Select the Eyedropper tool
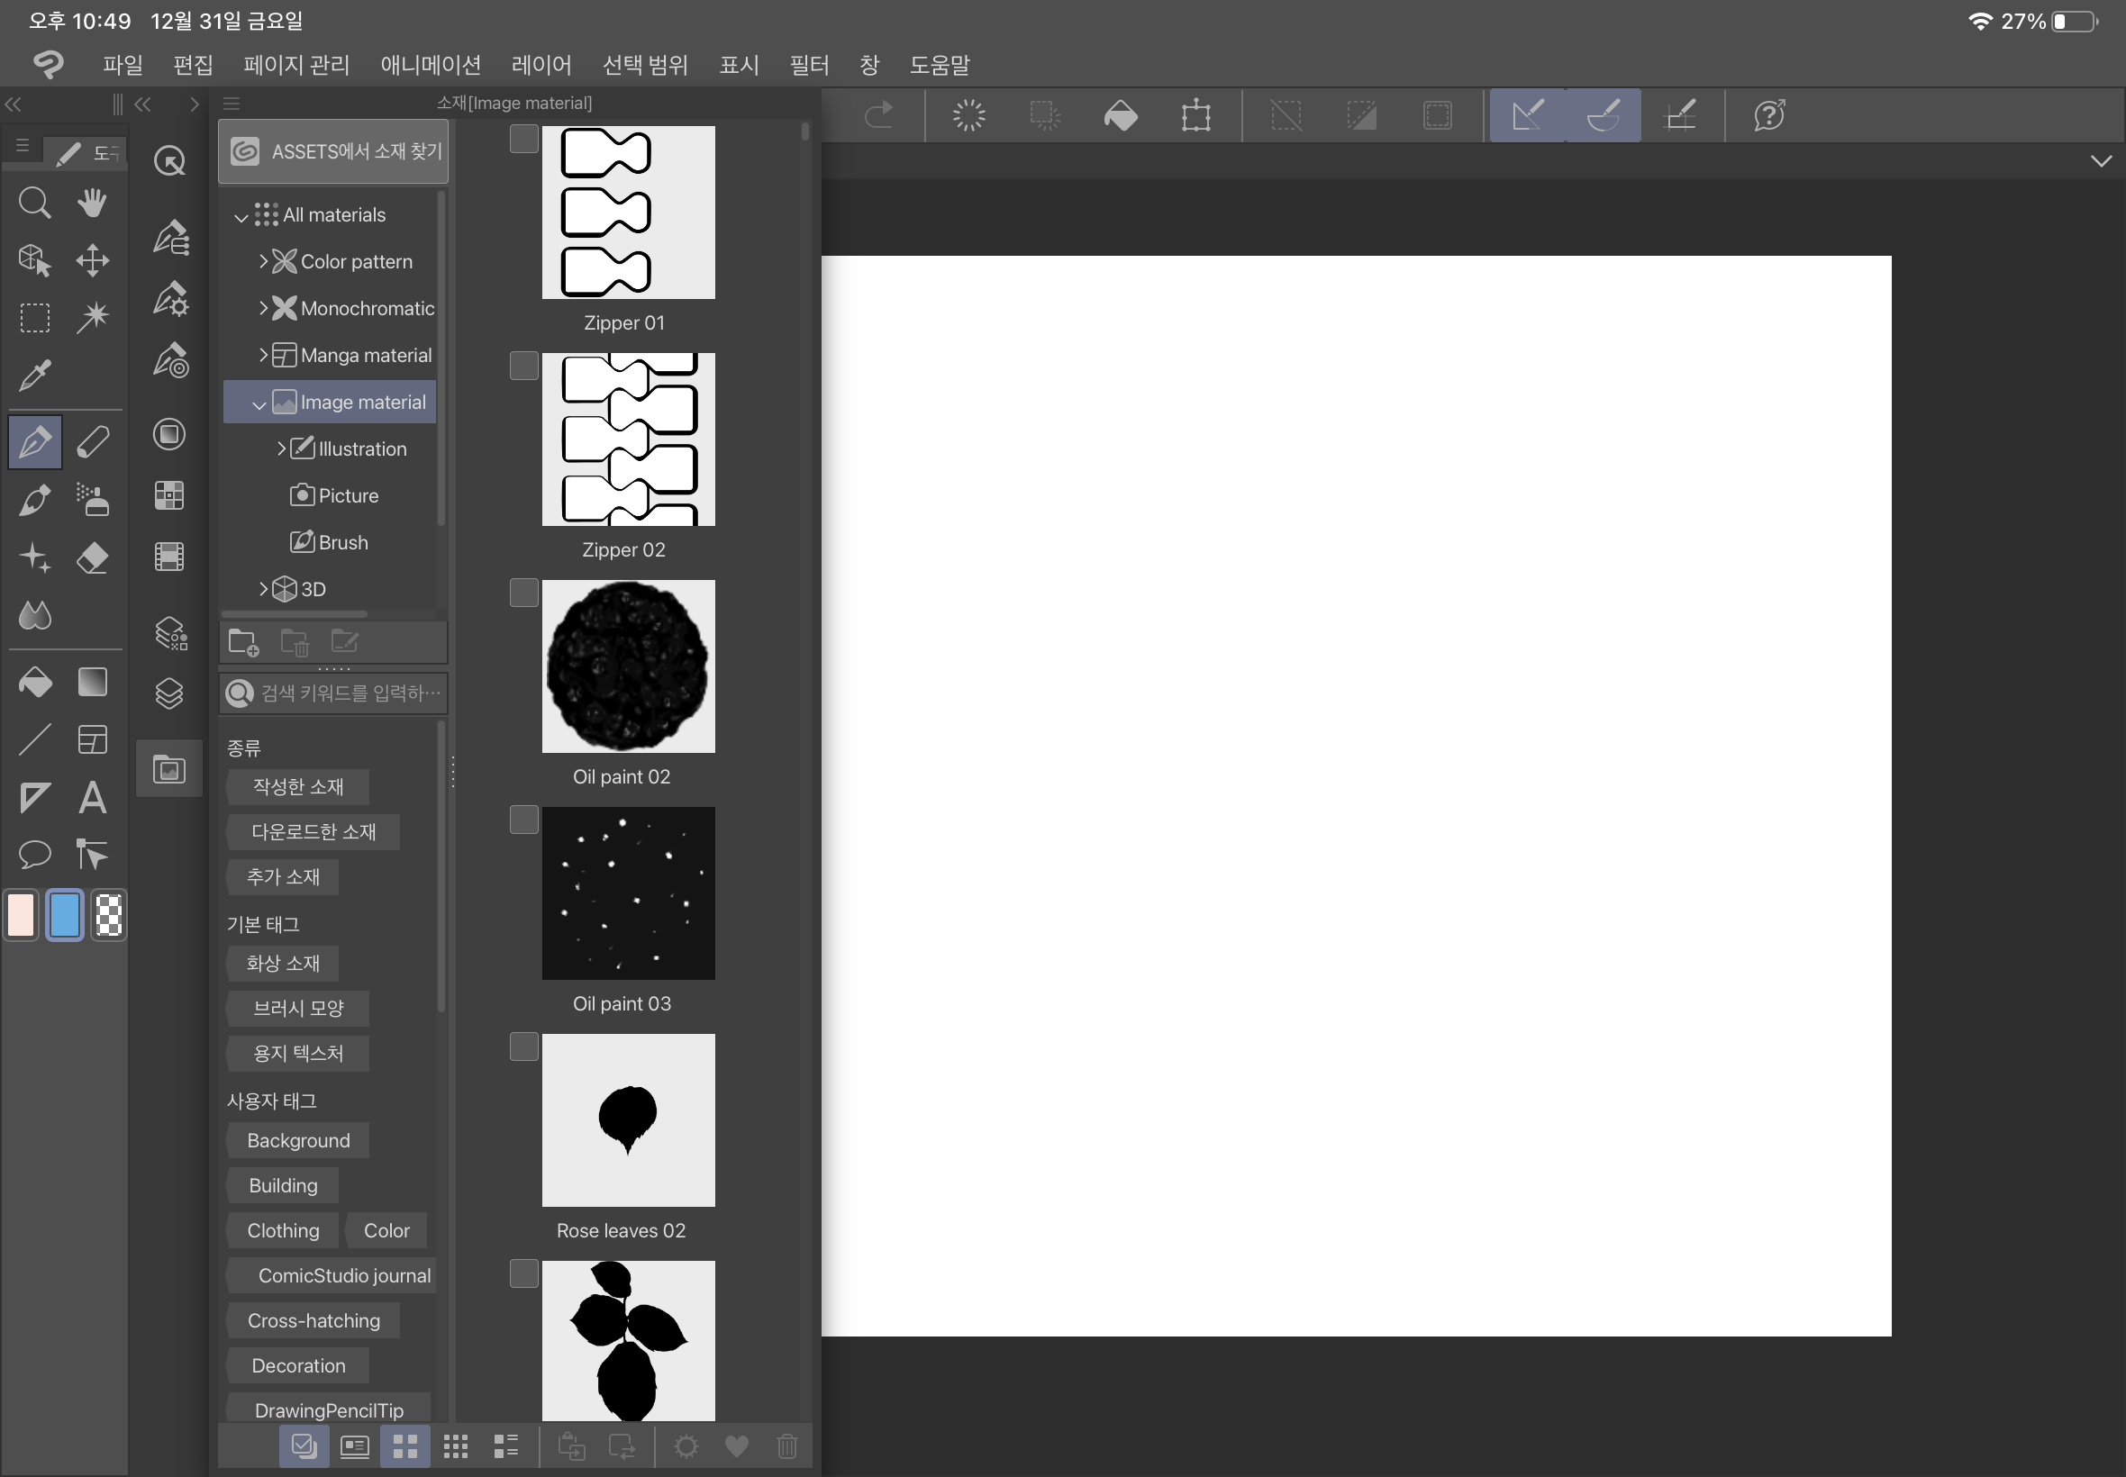Screen dimensions: 2126x1477 [34, 376]
